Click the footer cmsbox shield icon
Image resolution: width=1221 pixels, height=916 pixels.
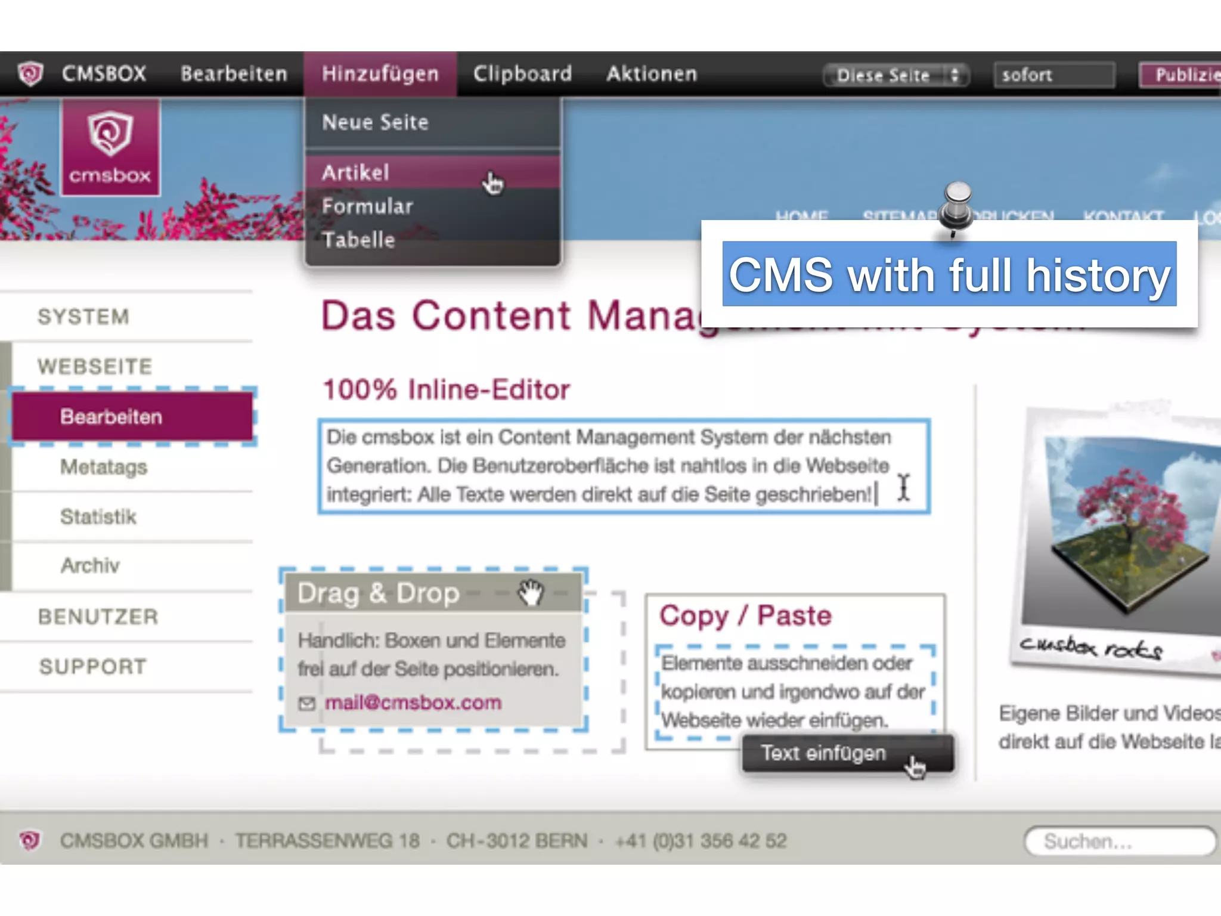[x=30, y=841]
